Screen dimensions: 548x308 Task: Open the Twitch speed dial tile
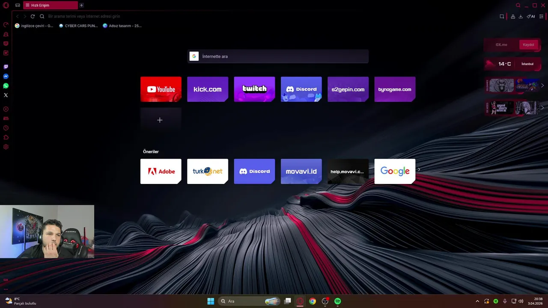point(254,89)
